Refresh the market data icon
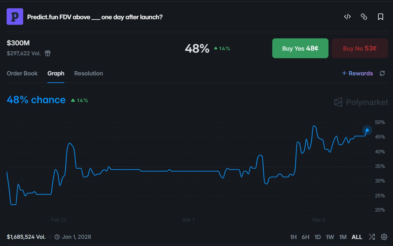This screenshot has height=246, width=393. (382, 73)
